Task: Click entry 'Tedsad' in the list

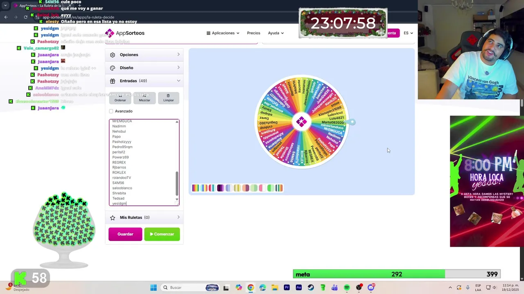Action: 118,198
